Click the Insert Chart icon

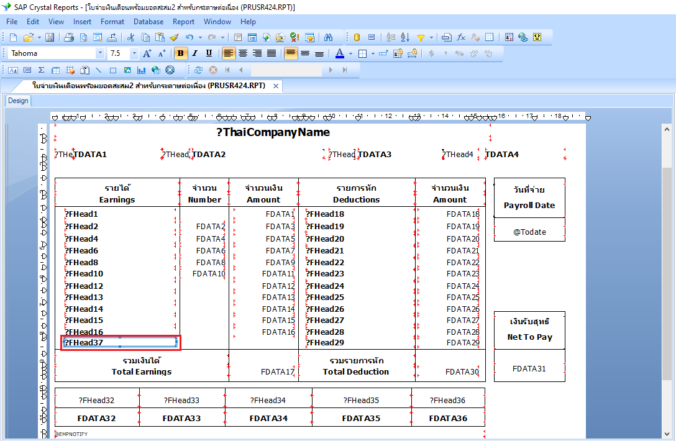pos(142,70)
